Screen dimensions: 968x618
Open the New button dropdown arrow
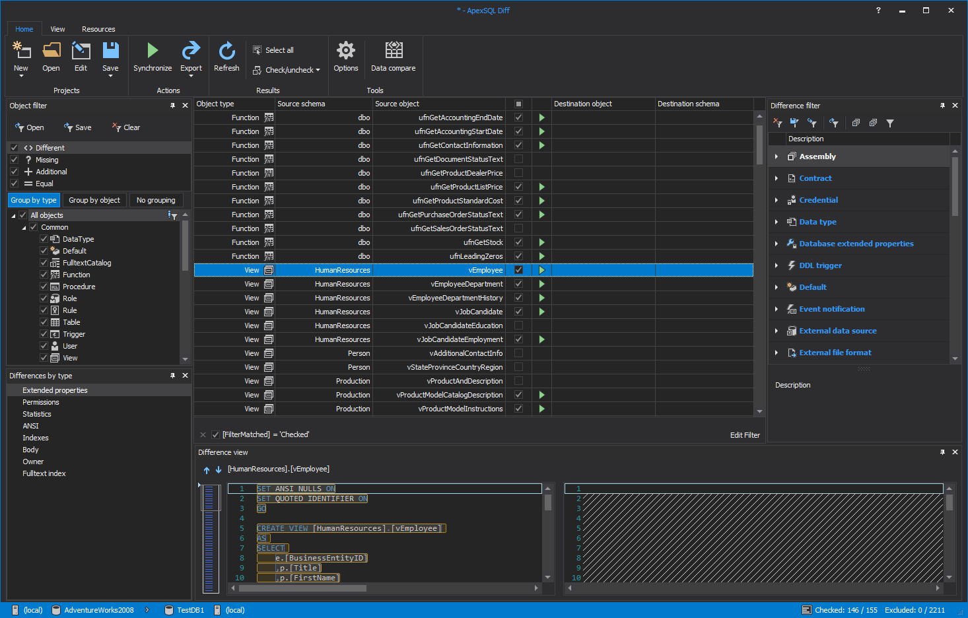[x=21, y=76]
